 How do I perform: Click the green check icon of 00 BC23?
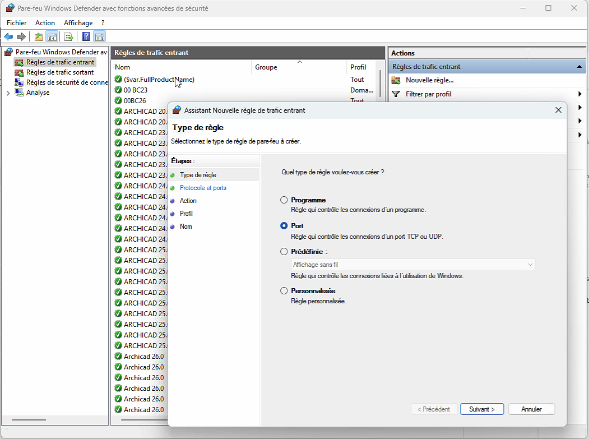pyautogui.click(x=118, y=90)
